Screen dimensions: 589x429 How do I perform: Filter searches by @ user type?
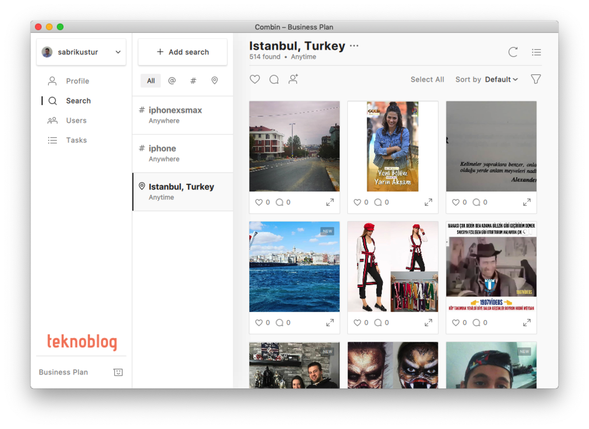point(172,81)
